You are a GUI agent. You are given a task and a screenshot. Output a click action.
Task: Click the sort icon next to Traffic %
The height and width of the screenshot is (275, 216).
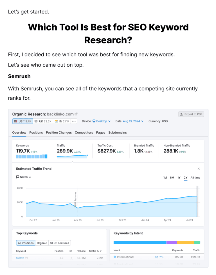coord(101,251)
